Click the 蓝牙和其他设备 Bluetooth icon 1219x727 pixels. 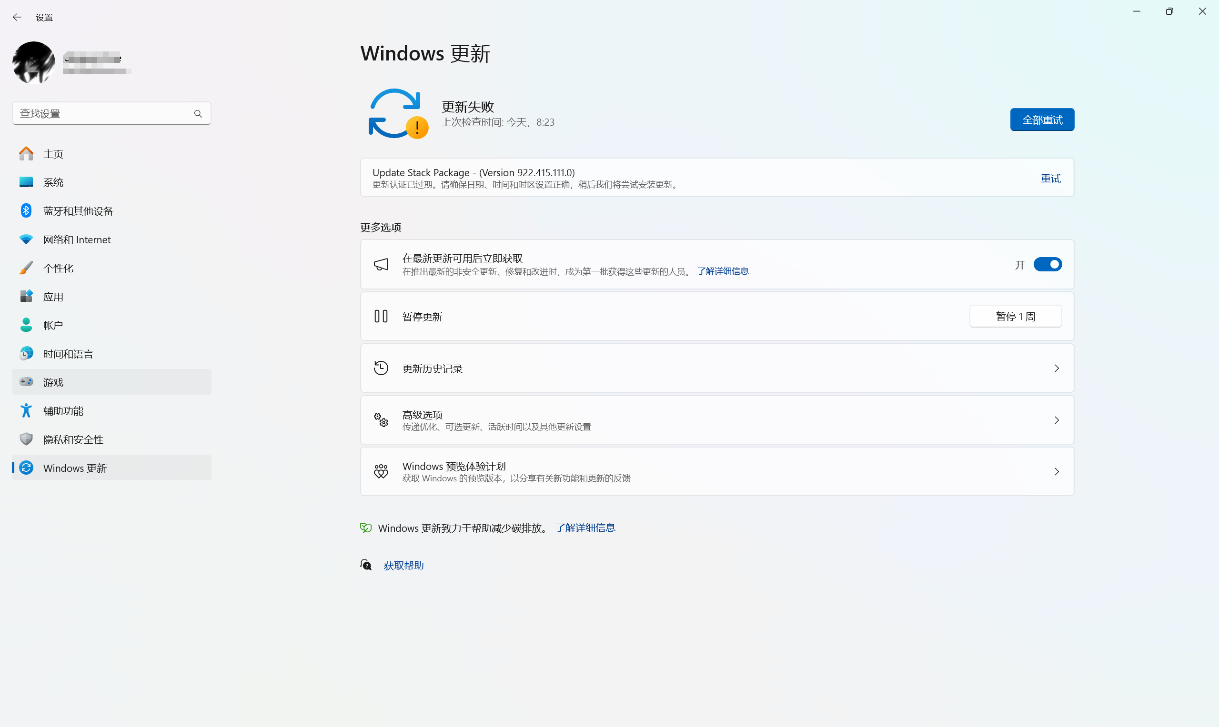click(26, 210)
